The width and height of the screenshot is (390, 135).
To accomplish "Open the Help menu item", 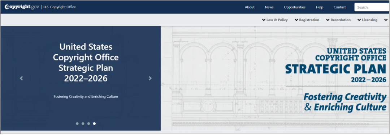I will (x=320, y=7).
